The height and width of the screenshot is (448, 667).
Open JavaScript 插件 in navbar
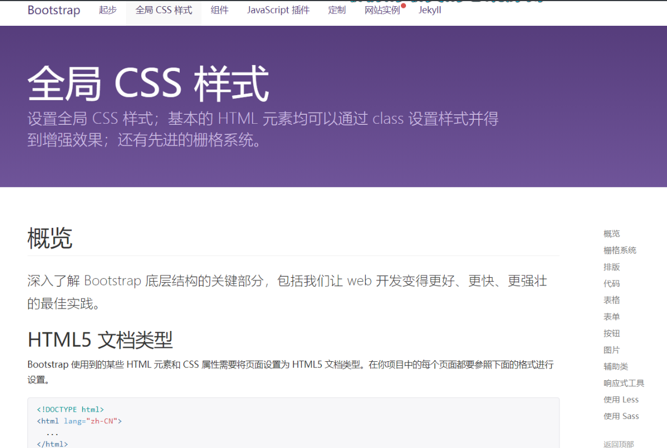point(278,10)
